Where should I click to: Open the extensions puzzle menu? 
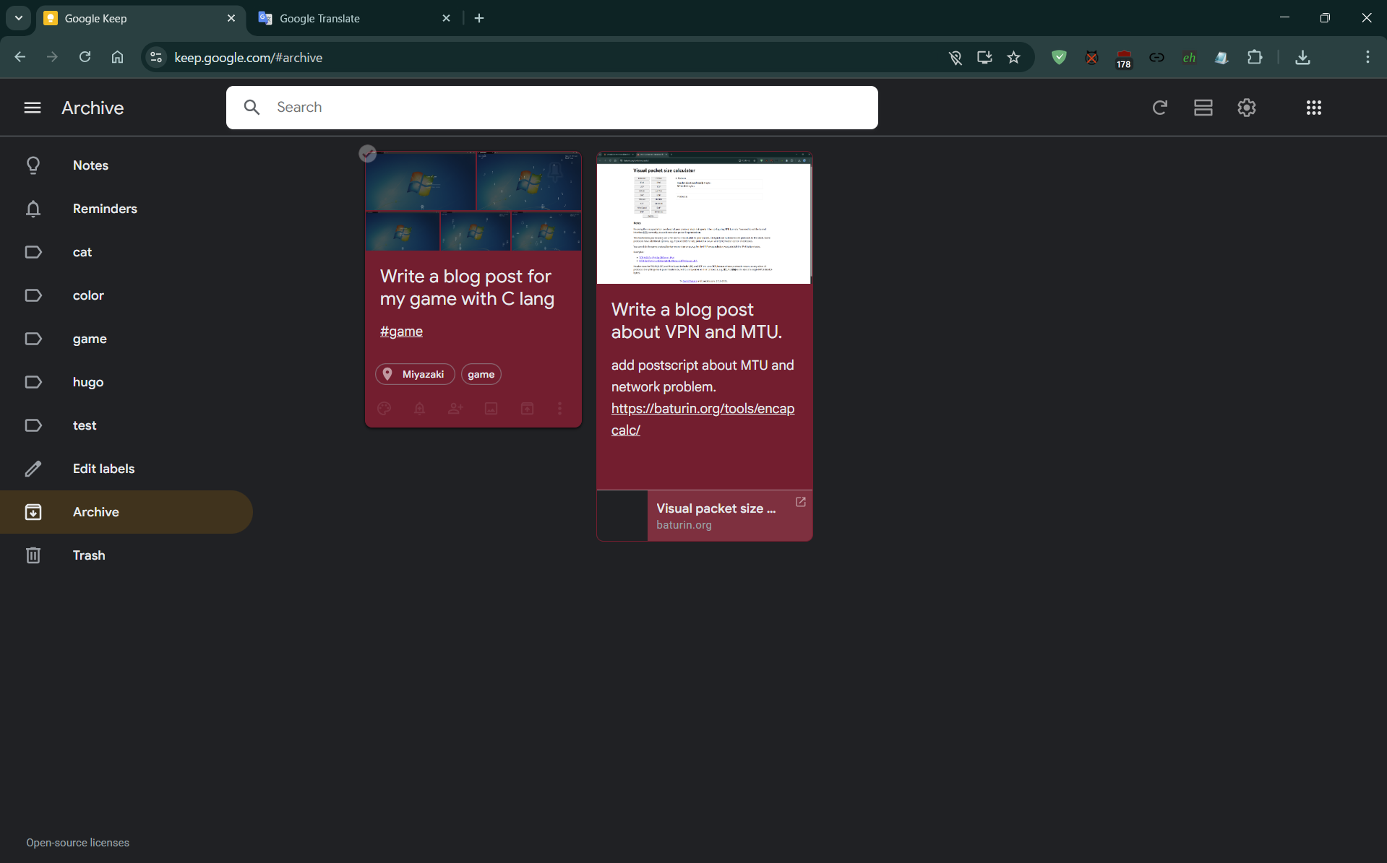pos(1255,57)
